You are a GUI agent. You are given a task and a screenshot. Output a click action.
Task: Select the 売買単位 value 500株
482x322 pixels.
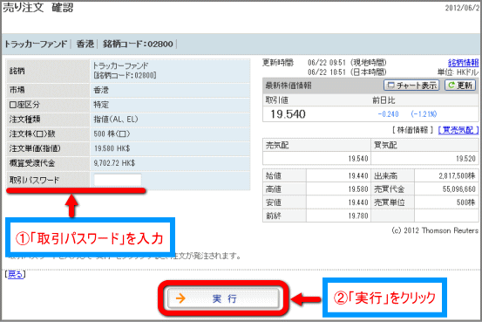pos(466,202)
